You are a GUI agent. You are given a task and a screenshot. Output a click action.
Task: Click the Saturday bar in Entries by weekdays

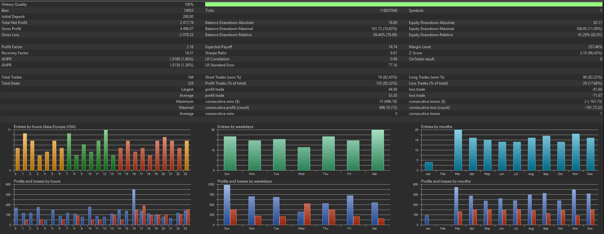point(378,150)
